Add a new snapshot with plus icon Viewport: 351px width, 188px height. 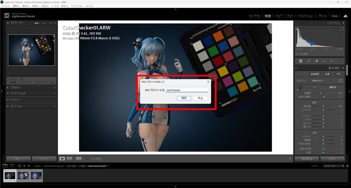point(55,93)
